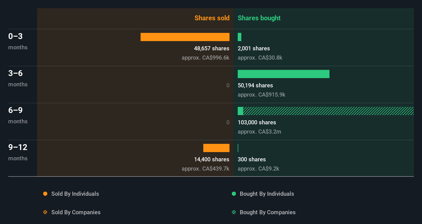Click the green 0–3 months bought bar
422x224 pixels.
coord(240,37)
